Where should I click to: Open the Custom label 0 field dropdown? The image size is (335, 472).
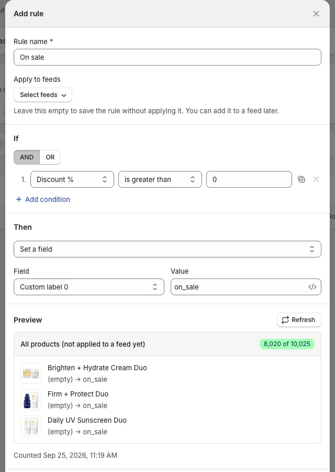(x=89, y=287)
